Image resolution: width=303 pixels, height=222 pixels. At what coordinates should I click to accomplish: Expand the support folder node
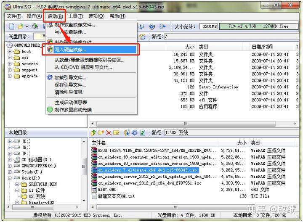point(10,70)
